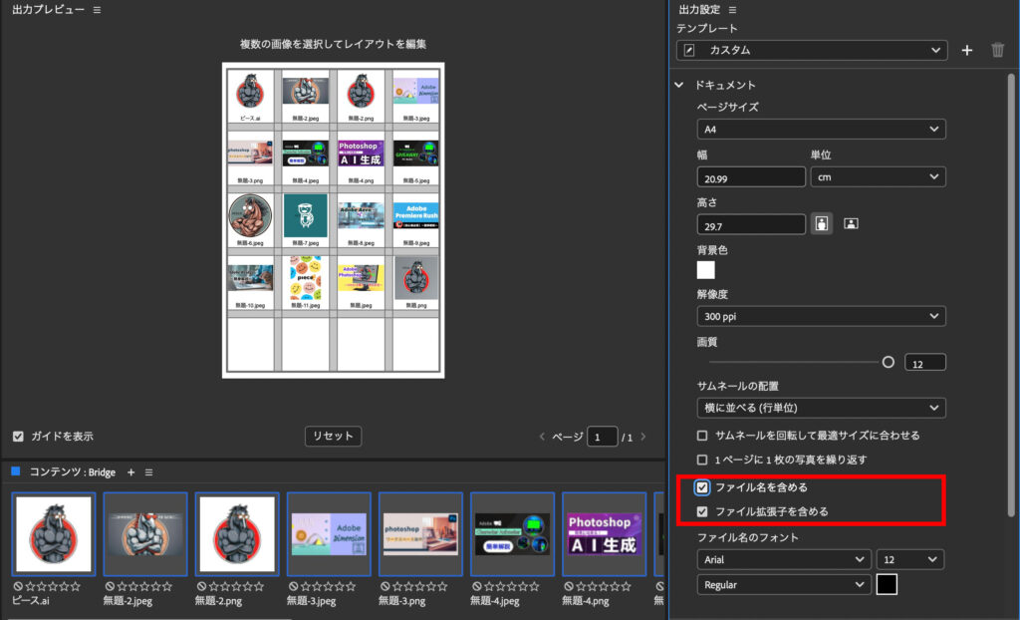Screen dimensions: 1020x620
Task: Click 無題-7.jpeg cell in preview
Action: 306,220
